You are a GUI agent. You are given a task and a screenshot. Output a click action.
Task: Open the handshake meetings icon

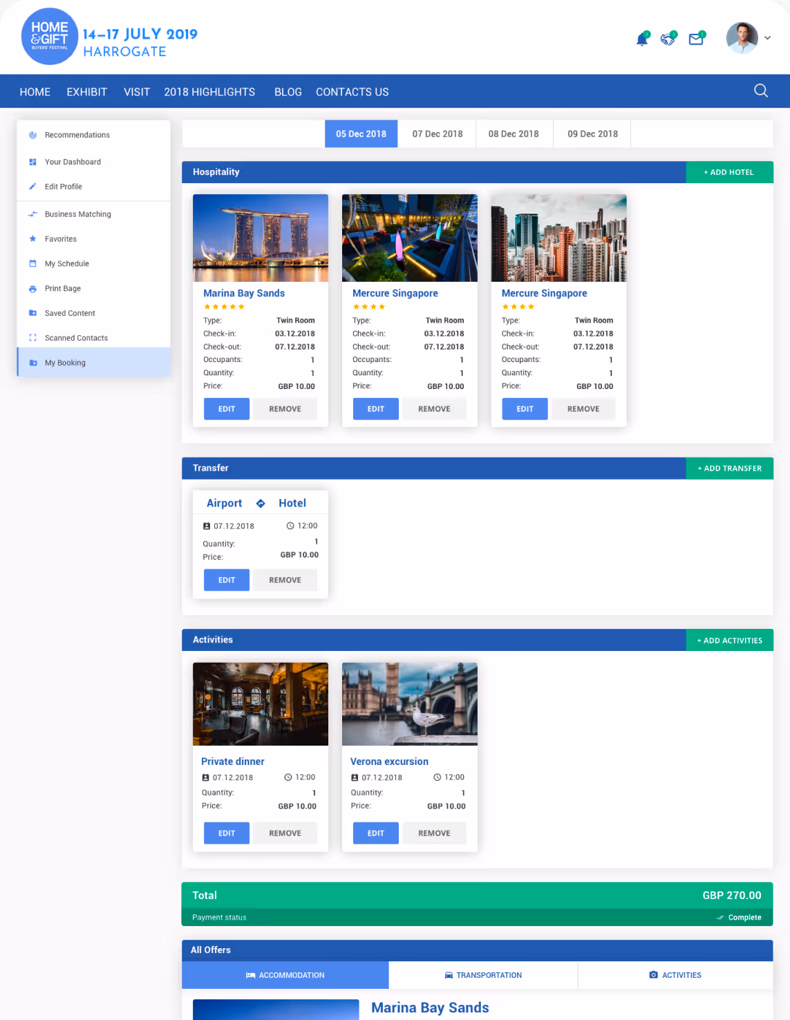coord(668,39)
